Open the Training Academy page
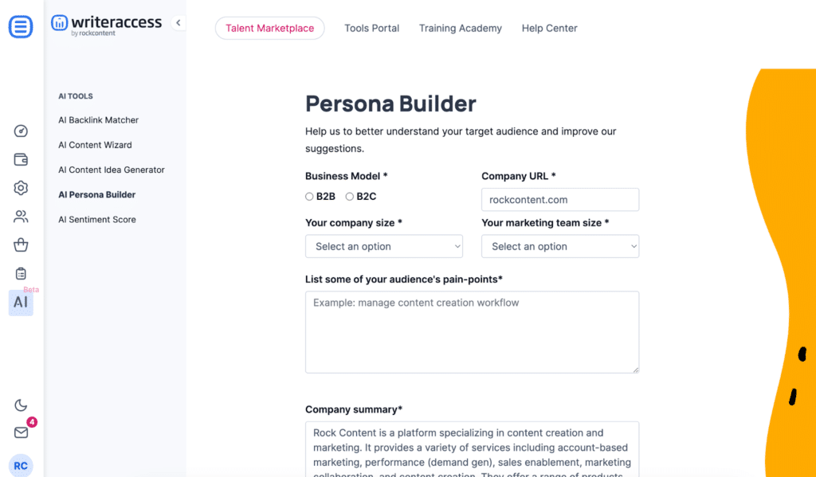816x477 pixels. coord(460,28)
